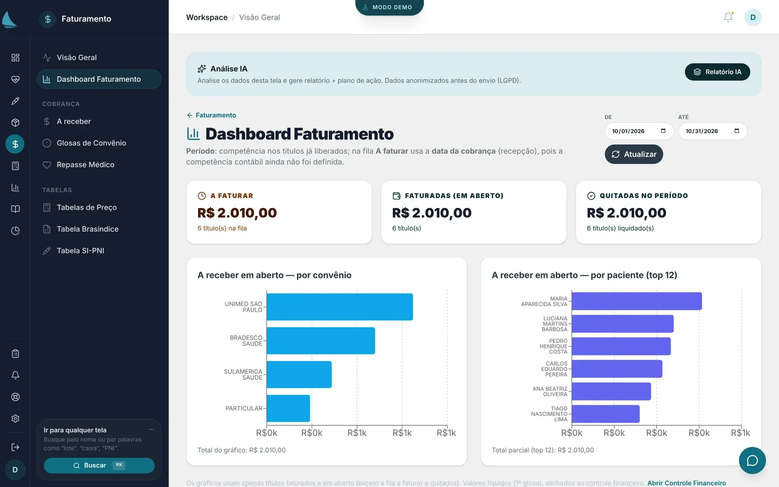The height and width of the screenshot is (487, 779).
Task: Open the calculator icon in rail
Action: point(15,166)
